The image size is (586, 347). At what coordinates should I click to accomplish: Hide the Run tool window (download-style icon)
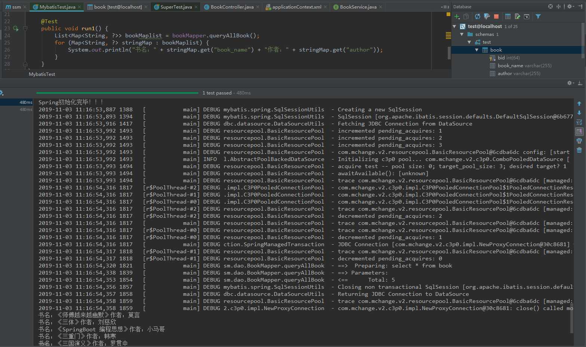pos(580,83)
